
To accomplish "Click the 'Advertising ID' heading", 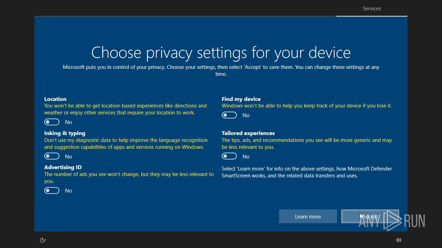I will coord(63,167).
